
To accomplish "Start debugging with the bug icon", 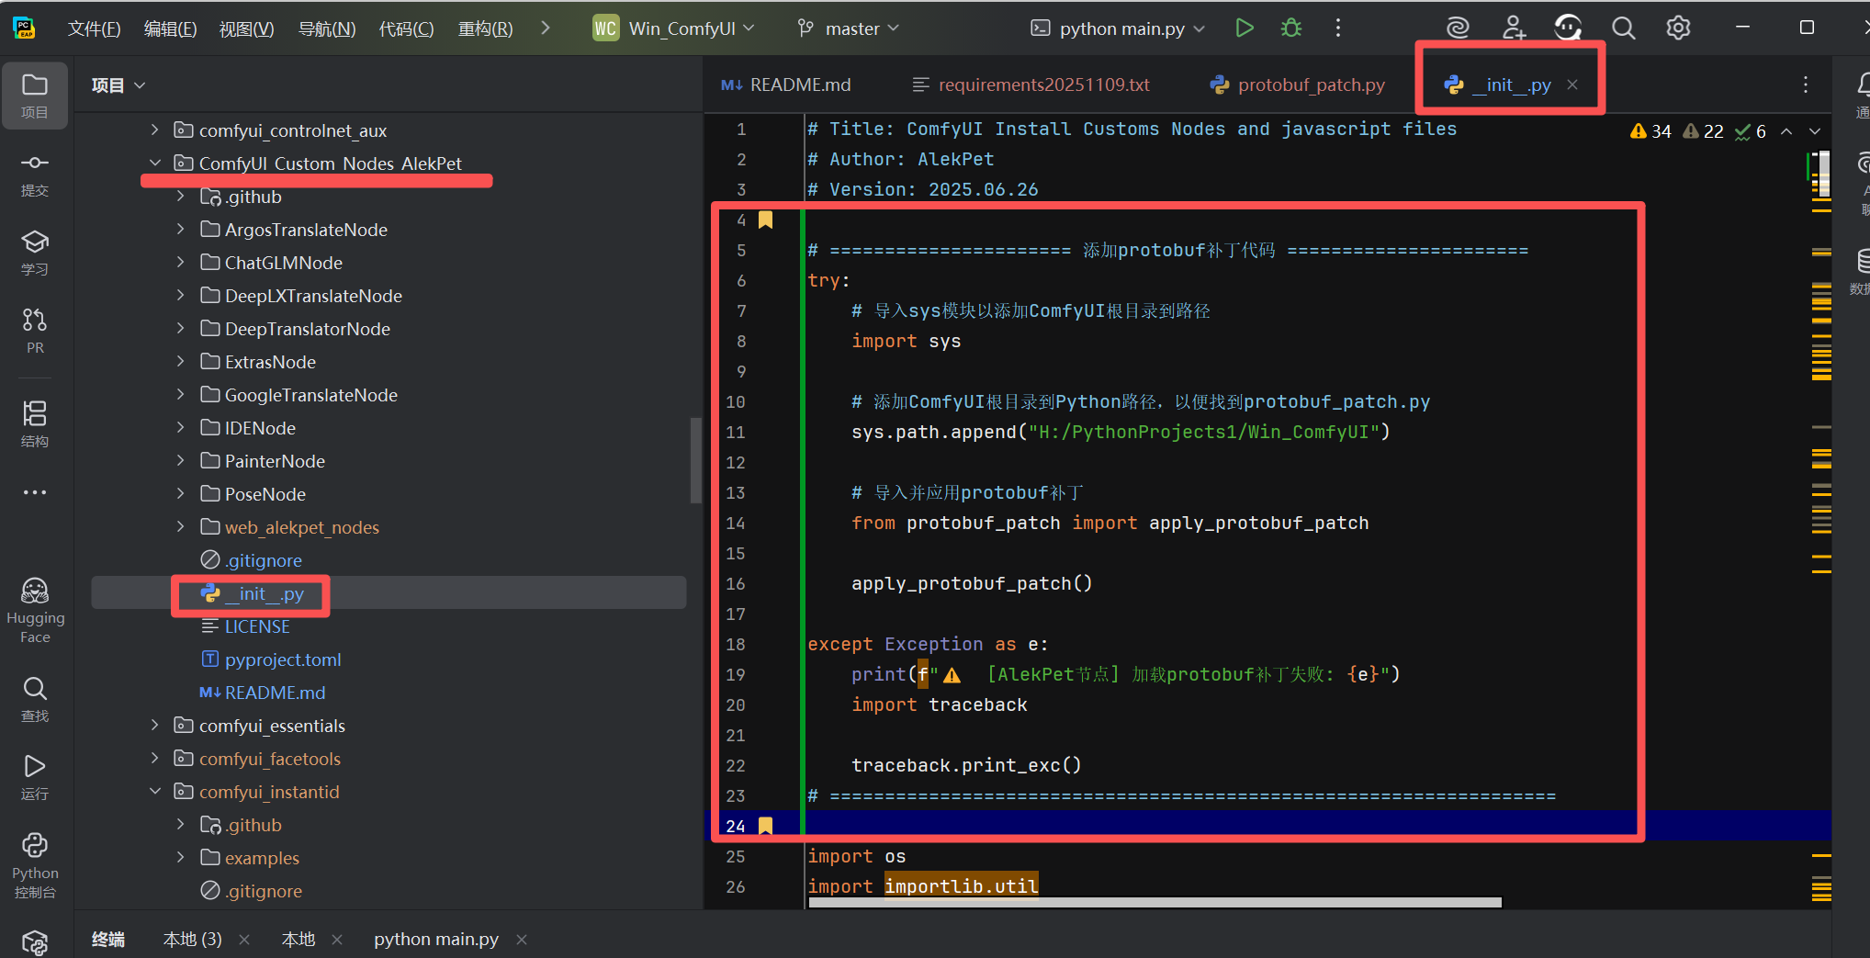I will (x=1291, y=28).
